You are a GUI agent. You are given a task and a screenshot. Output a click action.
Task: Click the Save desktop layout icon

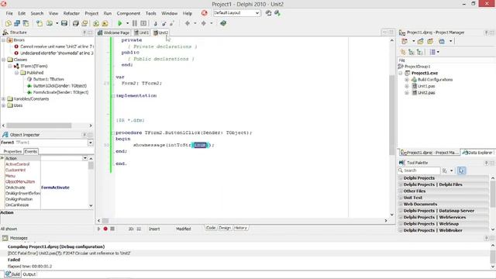click(269, 13)
